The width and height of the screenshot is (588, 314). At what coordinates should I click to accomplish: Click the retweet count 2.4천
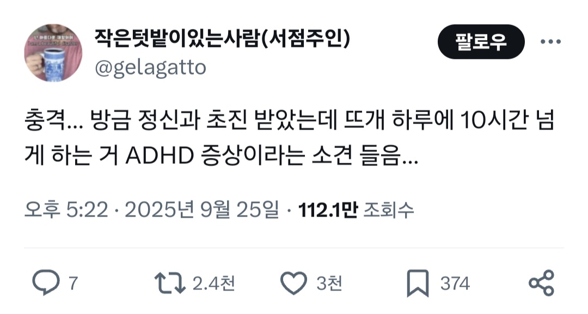(214, 284)
